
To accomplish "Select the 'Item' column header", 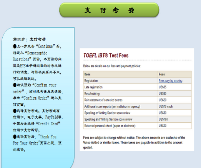I will coord(87,74).
